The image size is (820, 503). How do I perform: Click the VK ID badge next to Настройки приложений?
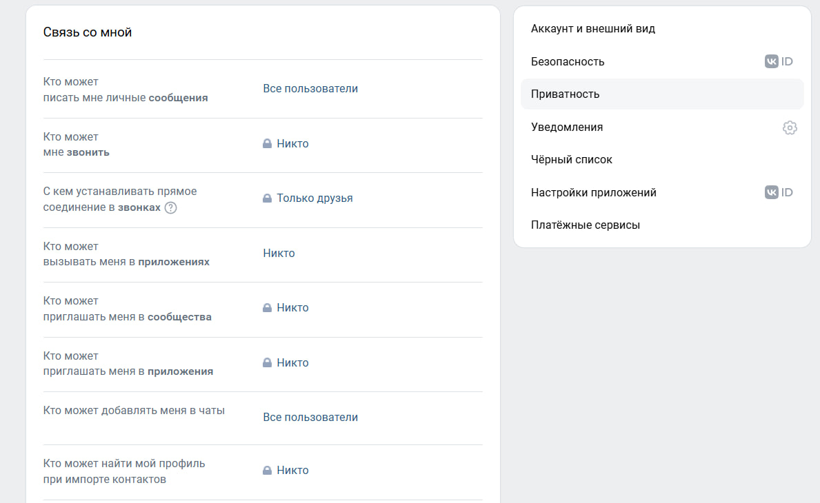[x=779, y=193]
